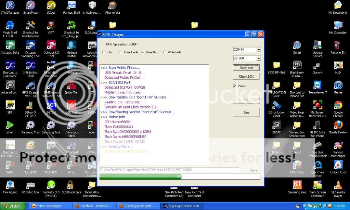Viewport: 350px width, 210px height.
Task: Open the DC-Unlocker client shortcut
Action: [x=276, y=106]
